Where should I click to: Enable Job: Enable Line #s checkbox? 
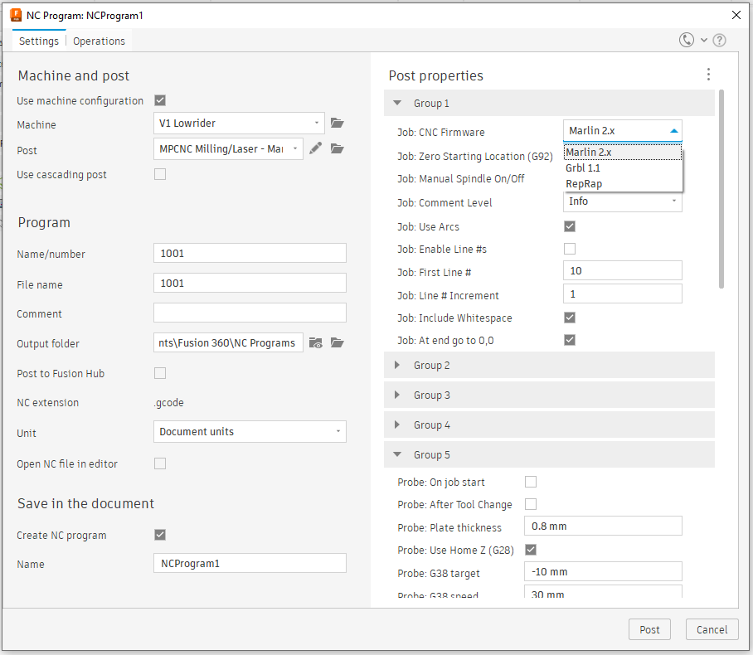pos(570,249)
